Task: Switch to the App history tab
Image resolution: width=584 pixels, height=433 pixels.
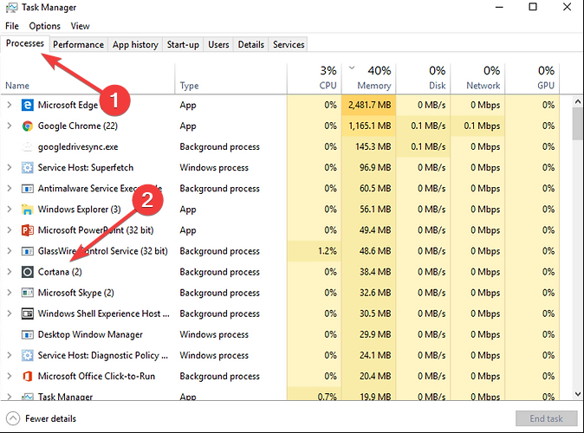Action: coord(135,45)
